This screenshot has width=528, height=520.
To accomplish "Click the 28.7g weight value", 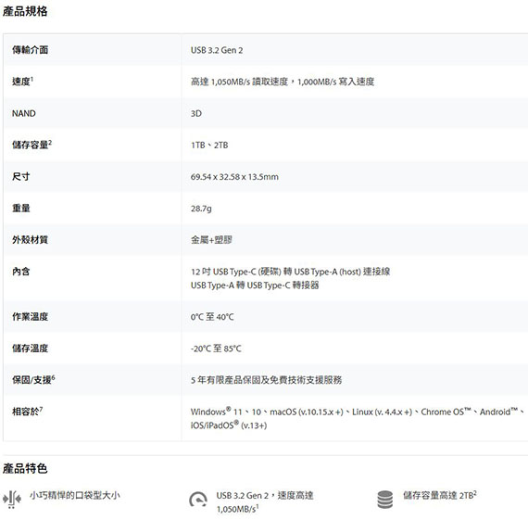I will point(201,209).
